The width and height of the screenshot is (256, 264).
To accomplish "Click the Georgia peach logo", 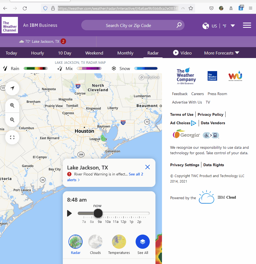I will pos(186,134).
